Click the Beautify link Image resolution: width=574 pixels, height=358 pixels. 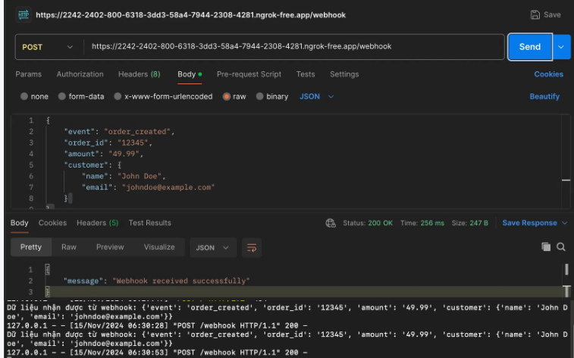pos(544,96)
